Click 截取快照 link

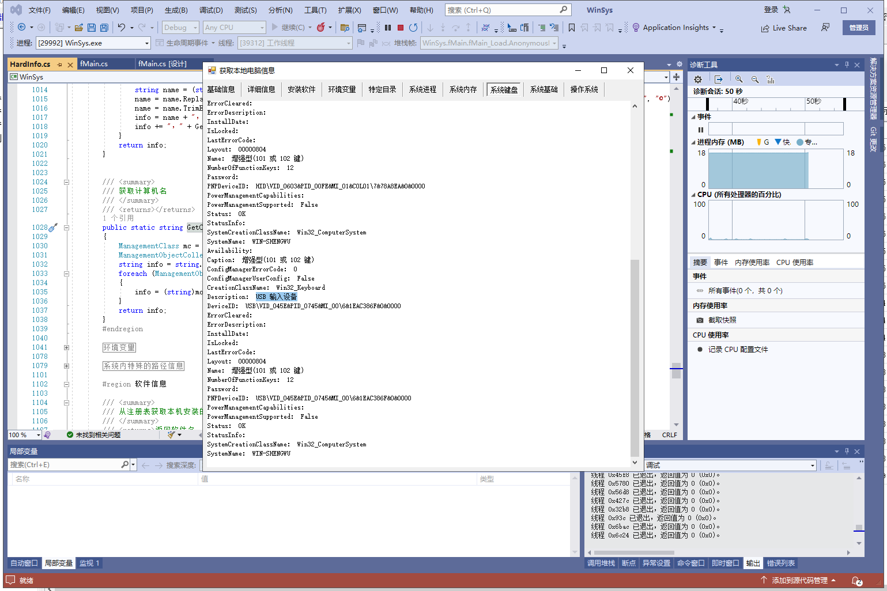722,320
